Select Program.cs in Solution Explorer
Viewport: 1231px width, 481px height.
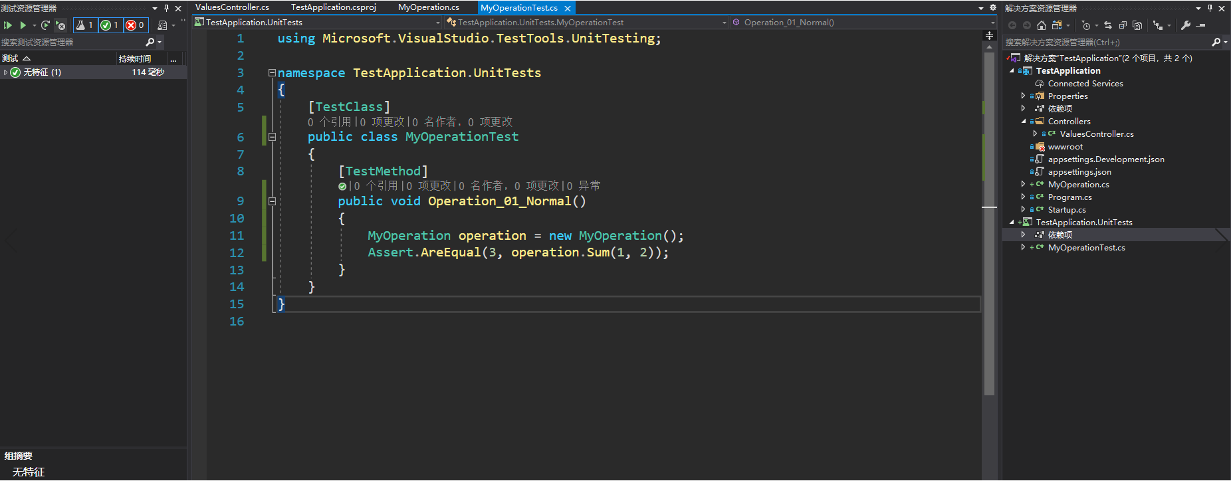(1069, 197)
